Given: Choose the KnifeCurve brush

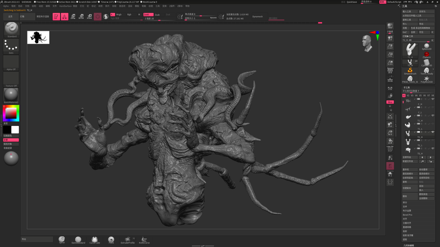Looking at the screenshot, I should pos(144,239).
